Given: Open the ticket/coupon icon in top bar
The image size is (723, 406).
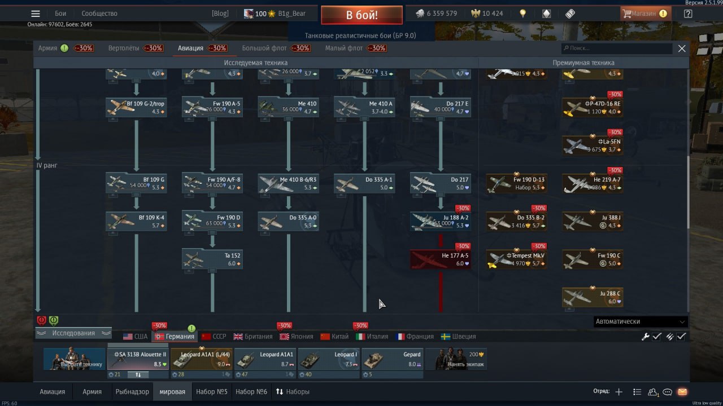Looking at the screenshot, I should coord(570,14).
